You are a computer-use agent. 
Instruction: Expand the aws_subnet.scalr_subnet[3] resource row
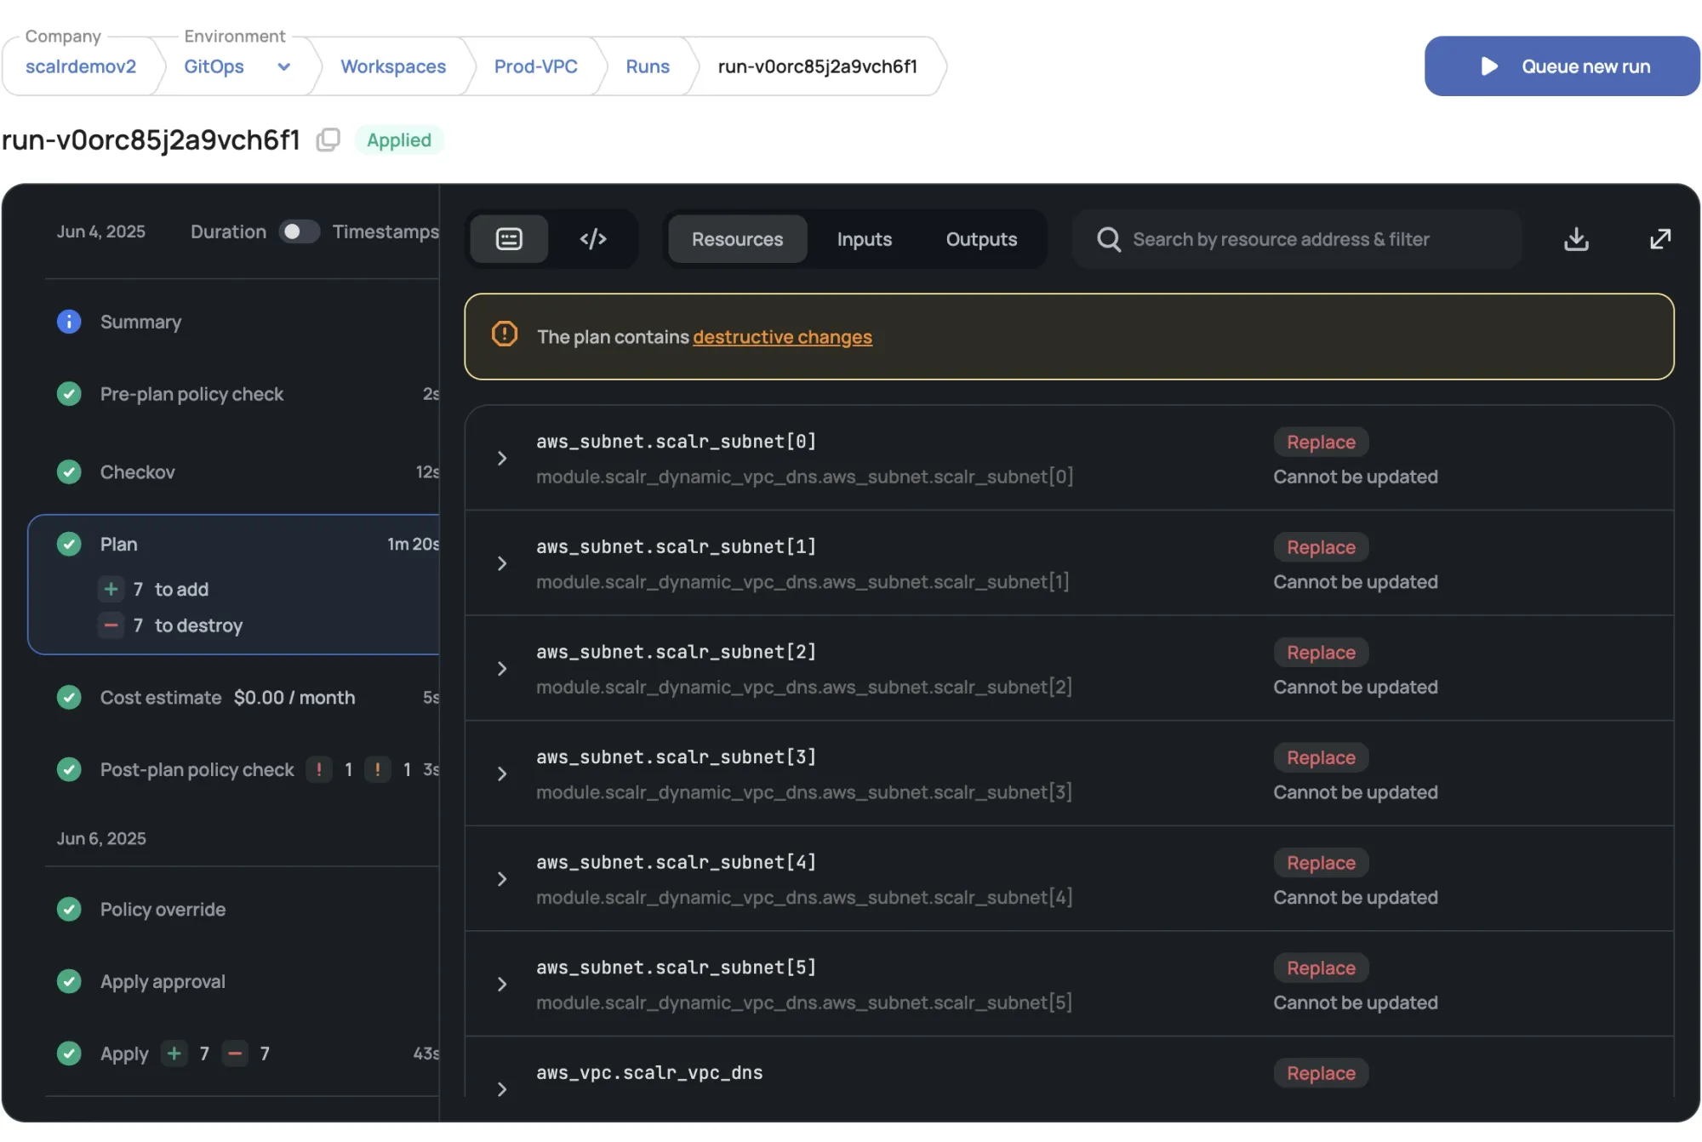pyautogui.click(x=502, y=774)
